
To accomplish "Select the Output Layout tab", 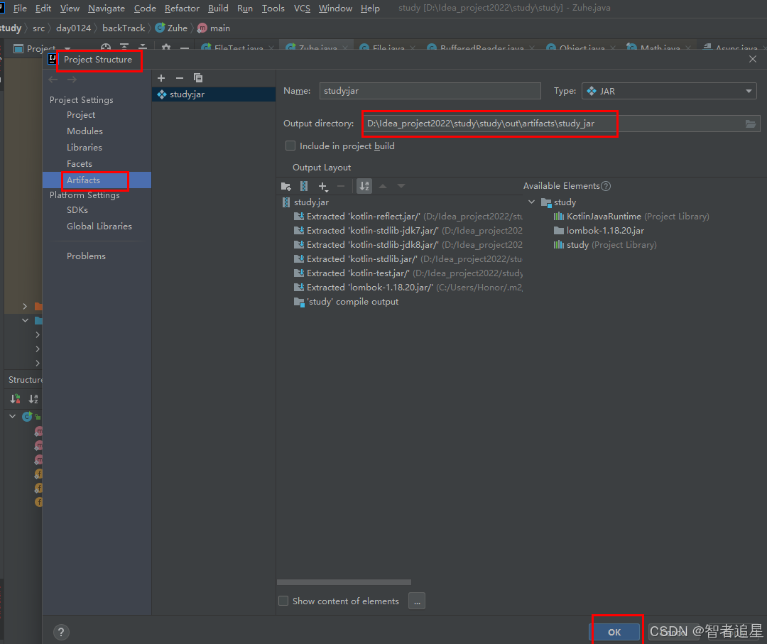I will tap(322, 168).
